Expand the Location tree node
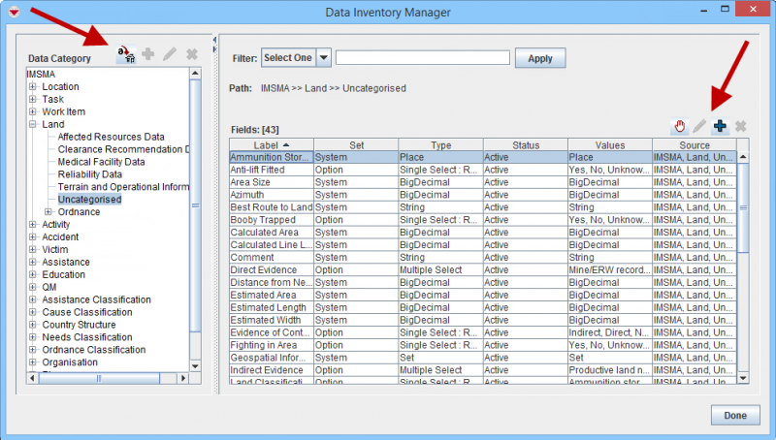776x440 pixels. 32,86
